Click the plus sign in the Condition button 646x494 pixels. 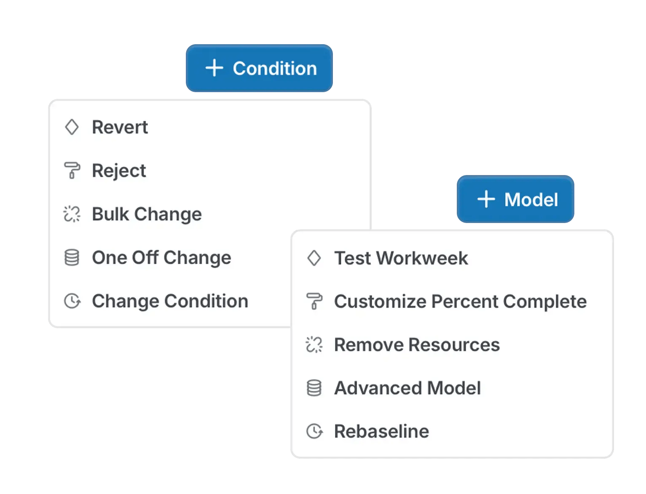click(x=215, y=68)
